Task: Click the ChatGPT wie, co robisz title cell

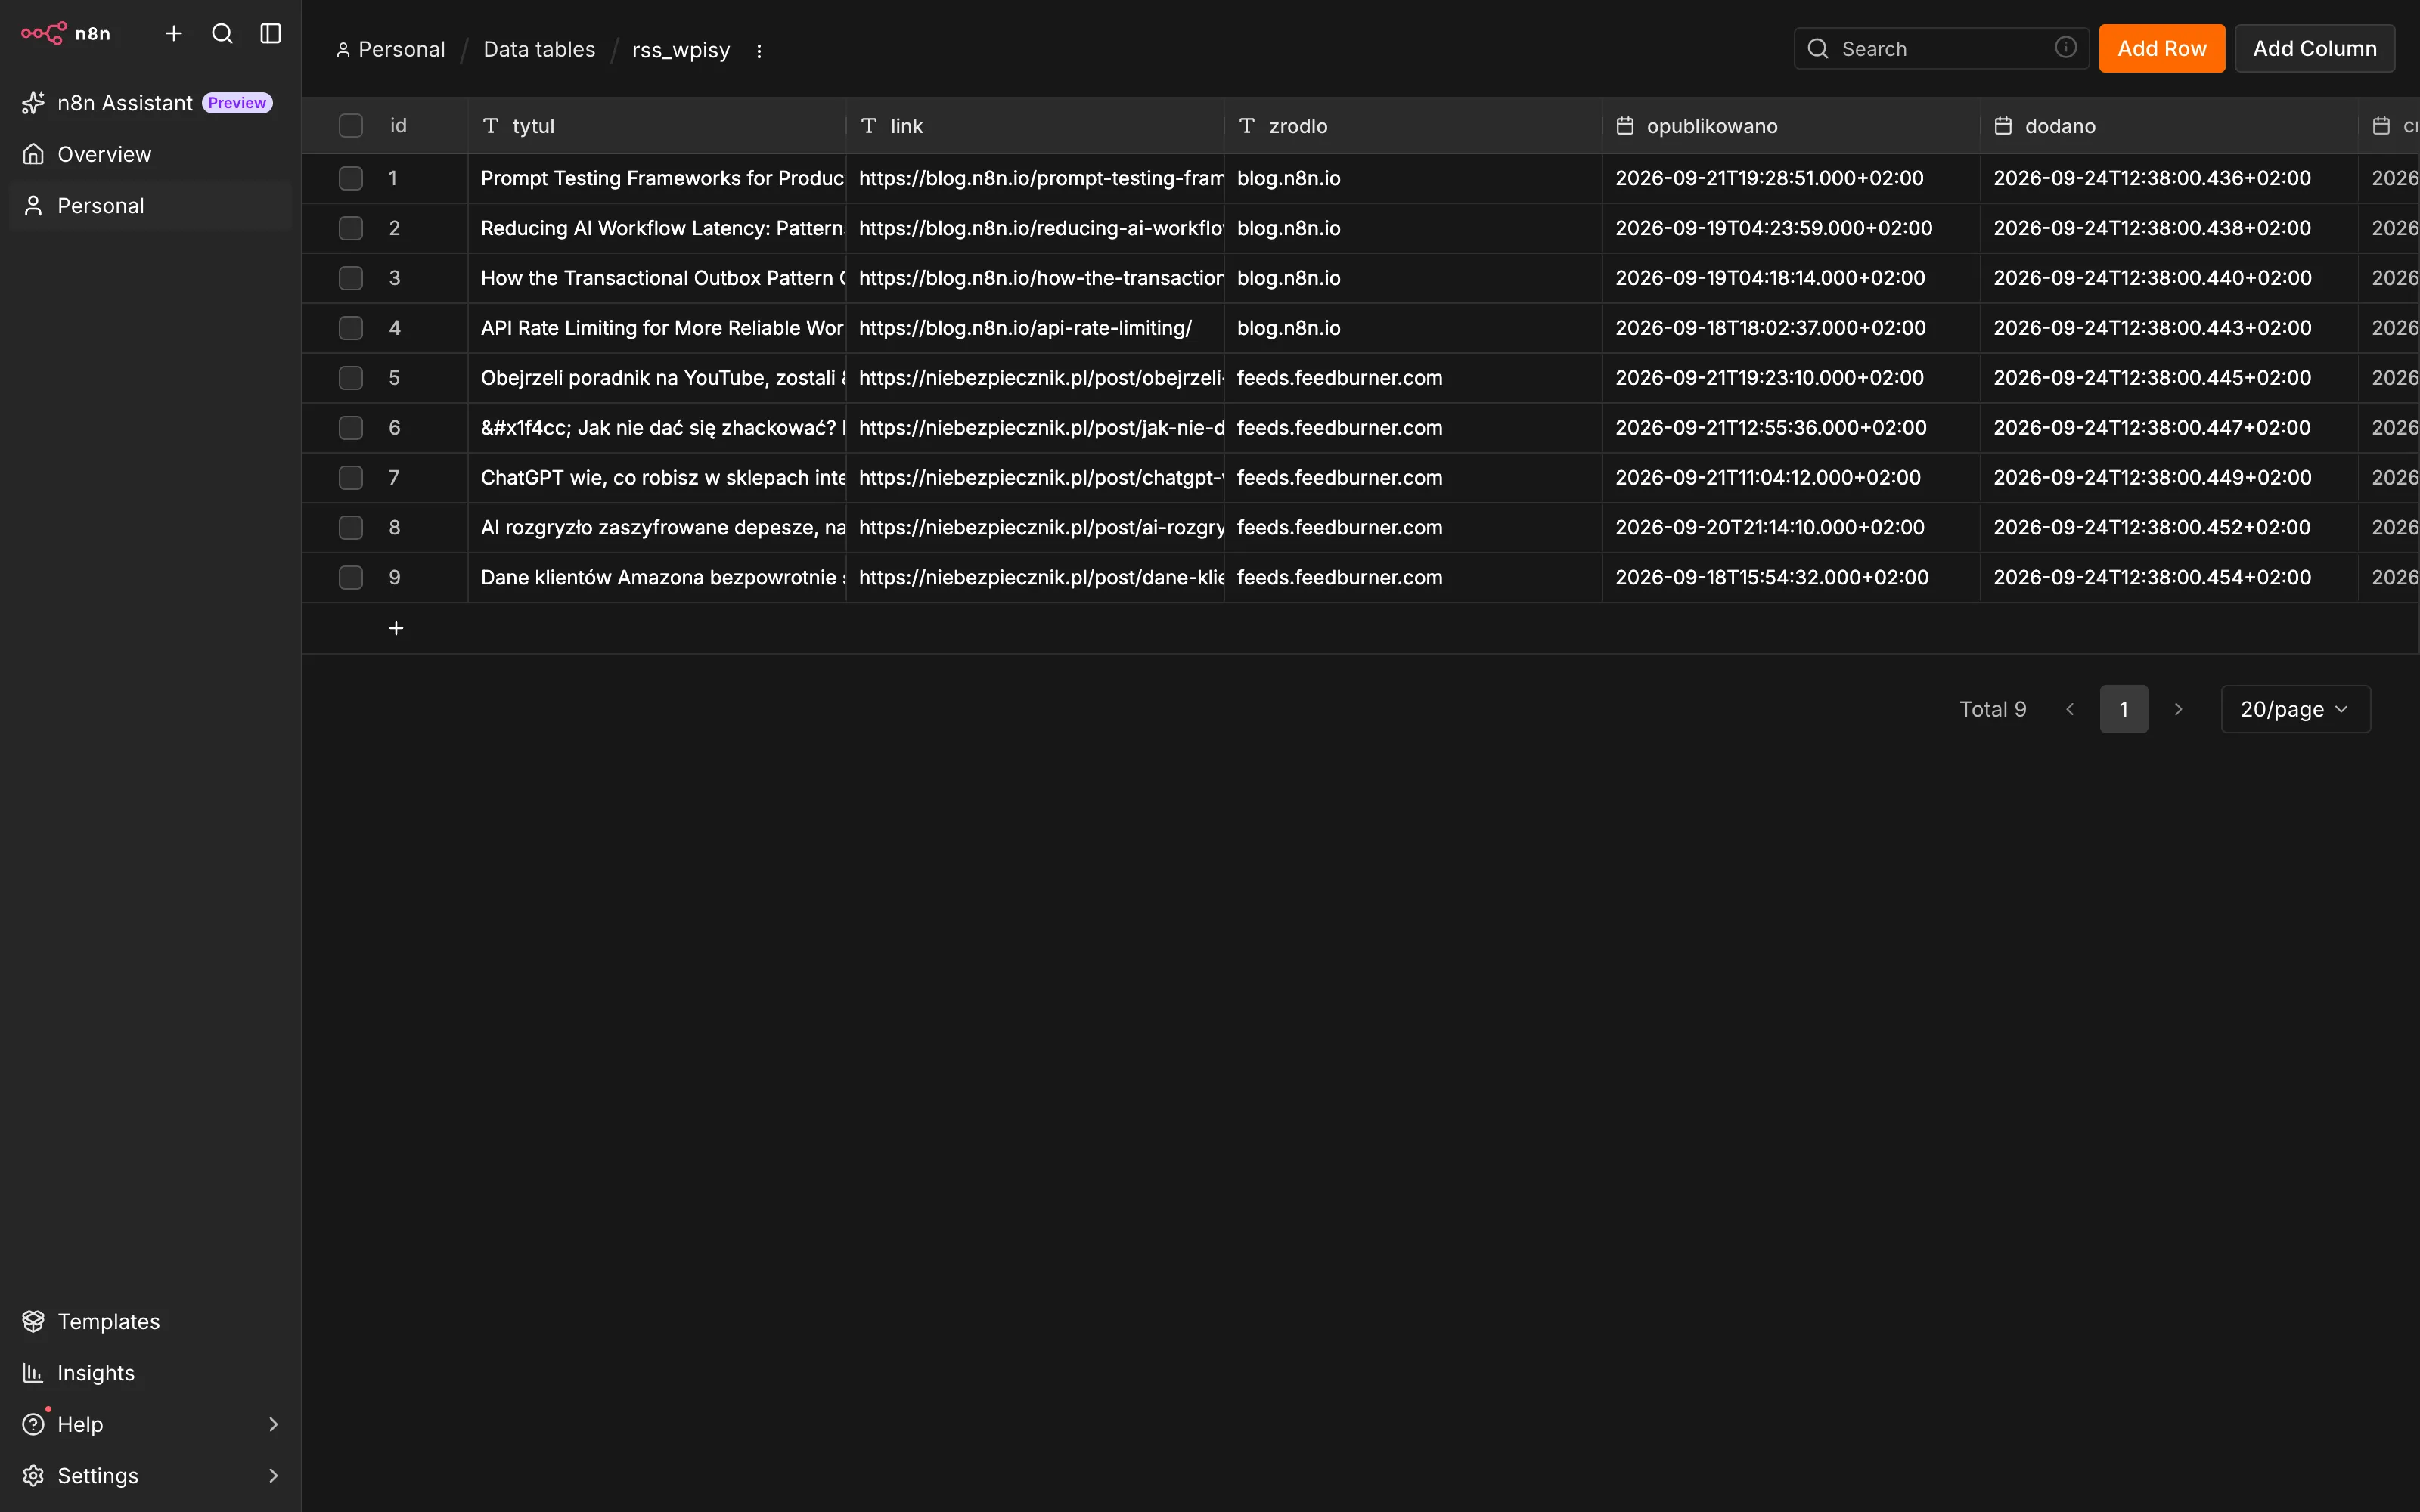Action: click(x=657, y=478)
